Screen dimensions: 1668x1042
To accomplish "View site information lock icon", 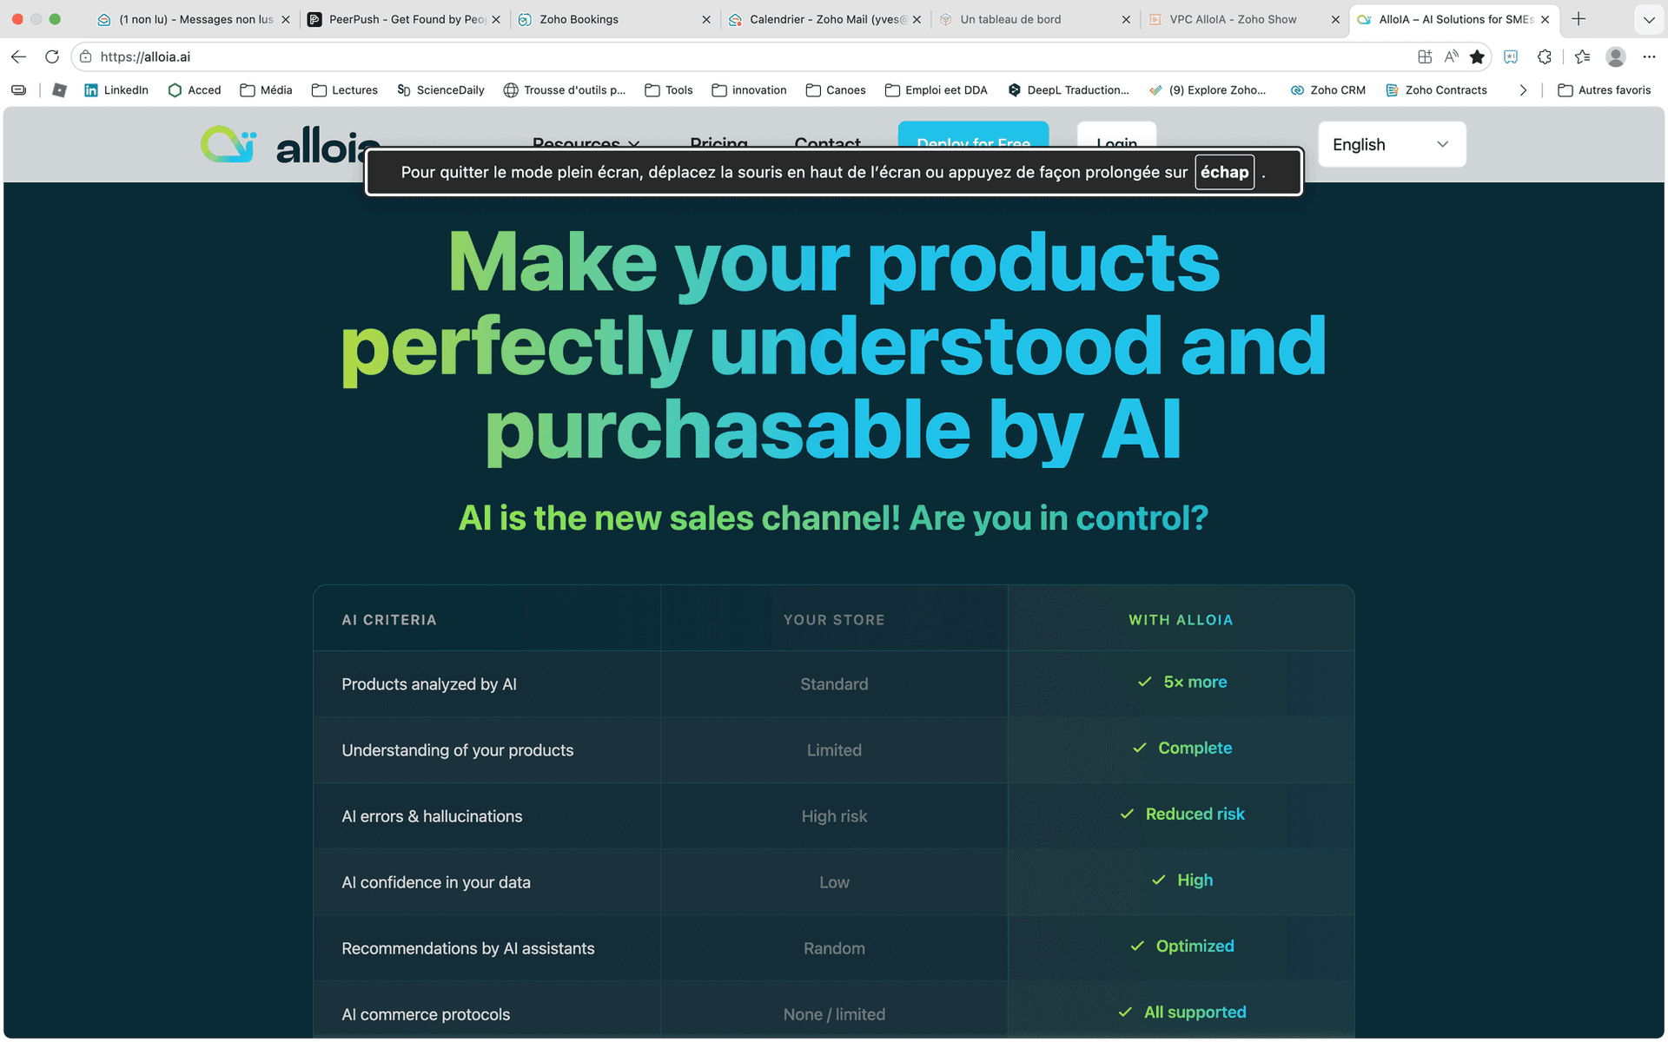I will pos(85,56).
